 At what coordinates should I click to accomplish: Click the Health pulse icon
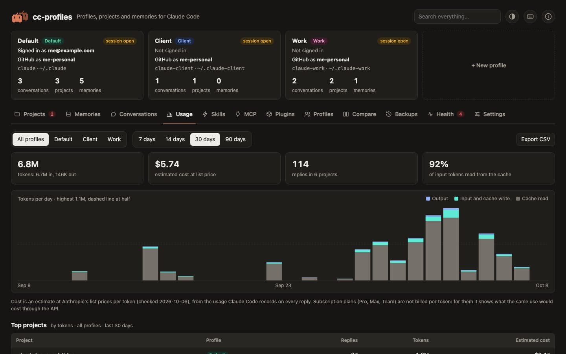pos(430,114)
